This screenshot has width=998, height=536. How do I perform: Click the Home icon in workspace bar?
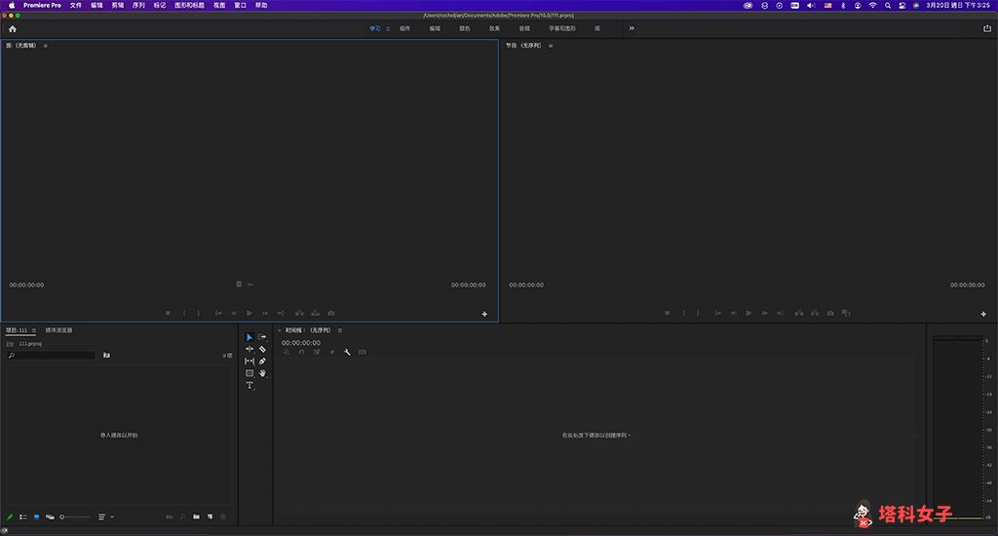point(13,29)
